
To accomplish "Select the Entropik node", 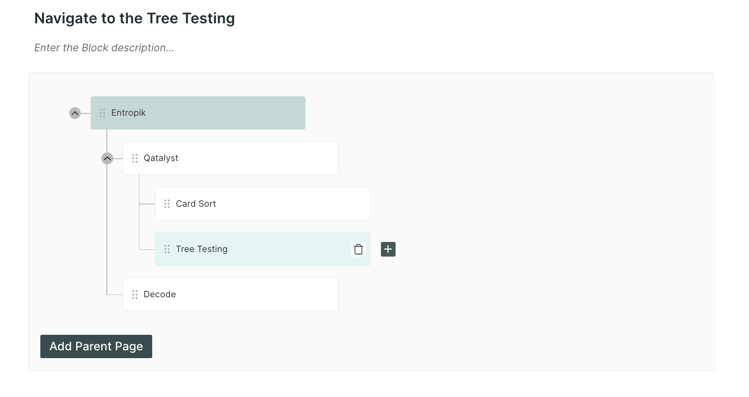I will pyautogui.click(x=198, y=113).
